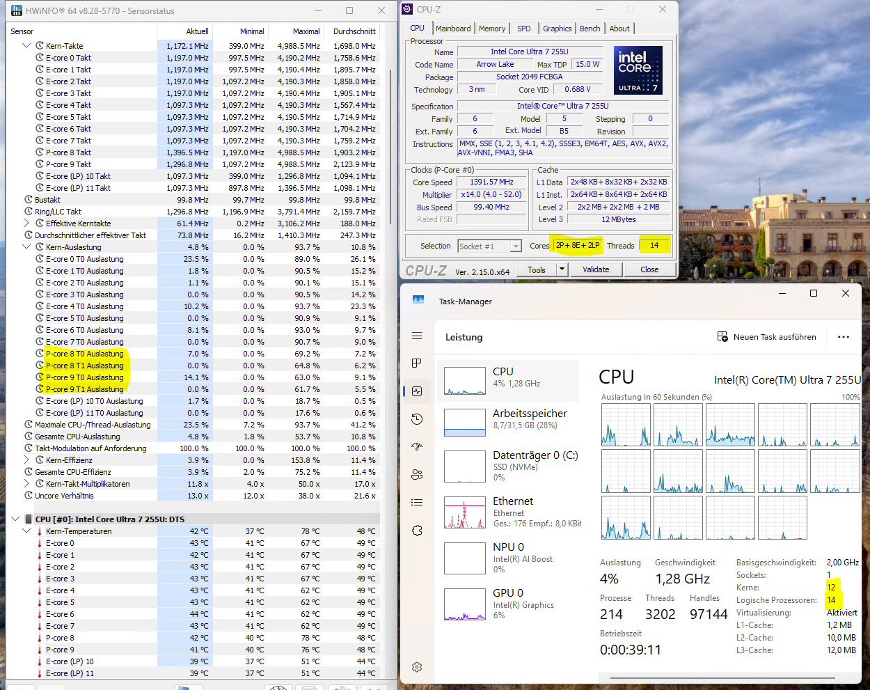This screenshot has width=870, height=690.
Task: Click the Validate button in CPU-Z
Action: (x=596, y=269)
